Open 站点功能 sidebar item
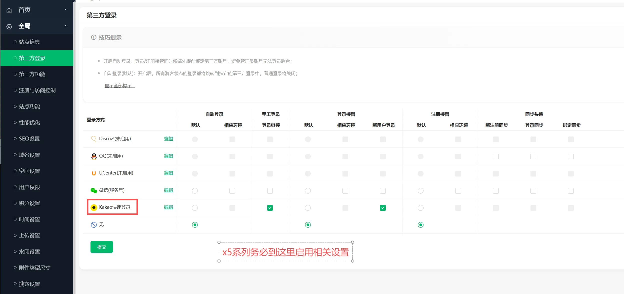Viewport: 624px width, 294px height. coord(37,106)
